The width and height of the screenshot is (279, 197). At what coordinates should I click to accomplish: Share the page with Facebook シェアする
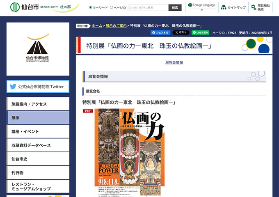tap(160, 32)
